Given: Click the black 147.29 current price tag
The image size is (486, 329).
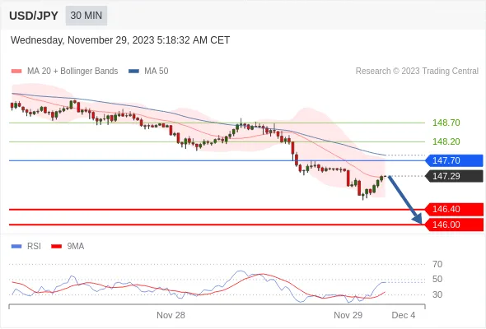Looking at the screenshot, I should click(454, 176).
